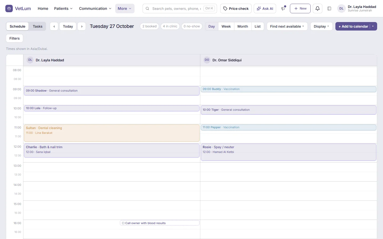Viewport: 383px width, 239px height.
Task: Click Add to calendar button
Action: point(353,26)
